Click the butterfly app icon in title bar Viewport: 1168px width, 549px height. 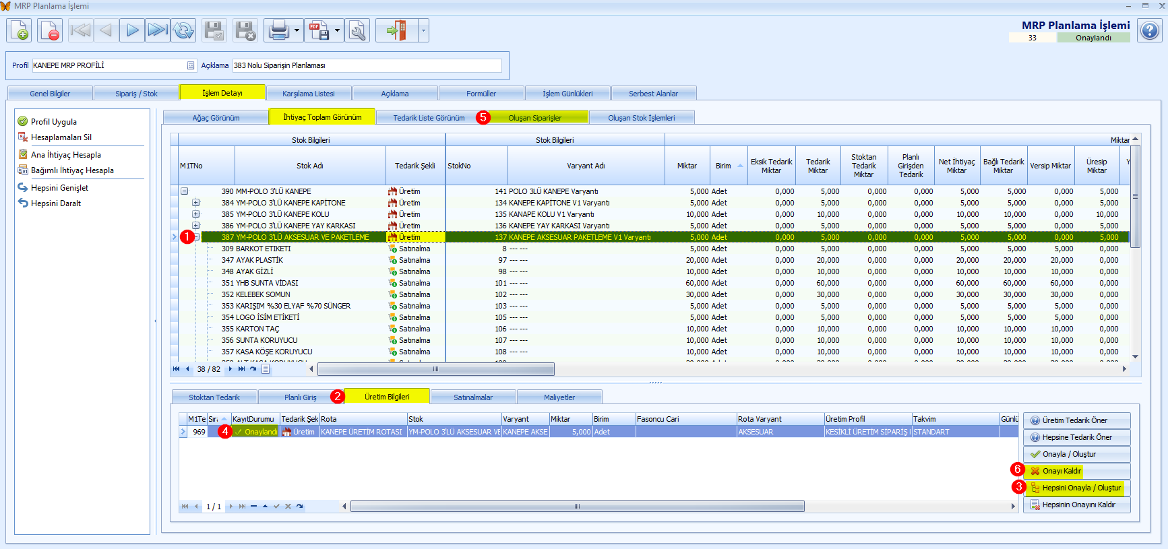click(5, 6)
